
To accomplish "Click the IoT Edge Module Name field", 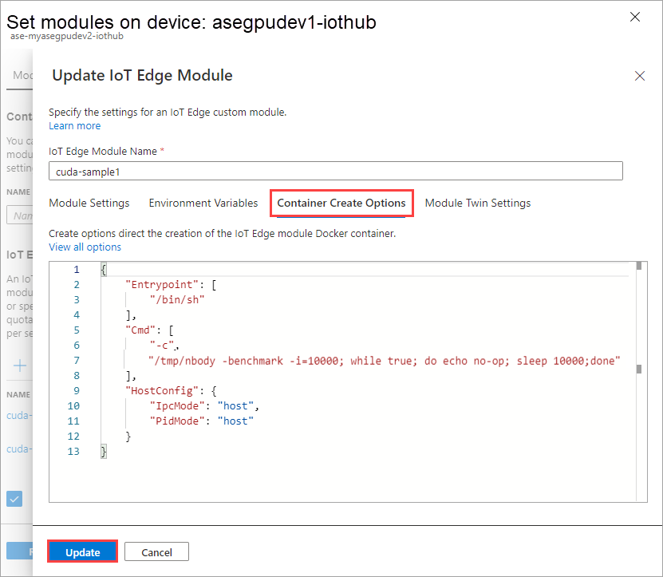I will (x=335, y=171).
